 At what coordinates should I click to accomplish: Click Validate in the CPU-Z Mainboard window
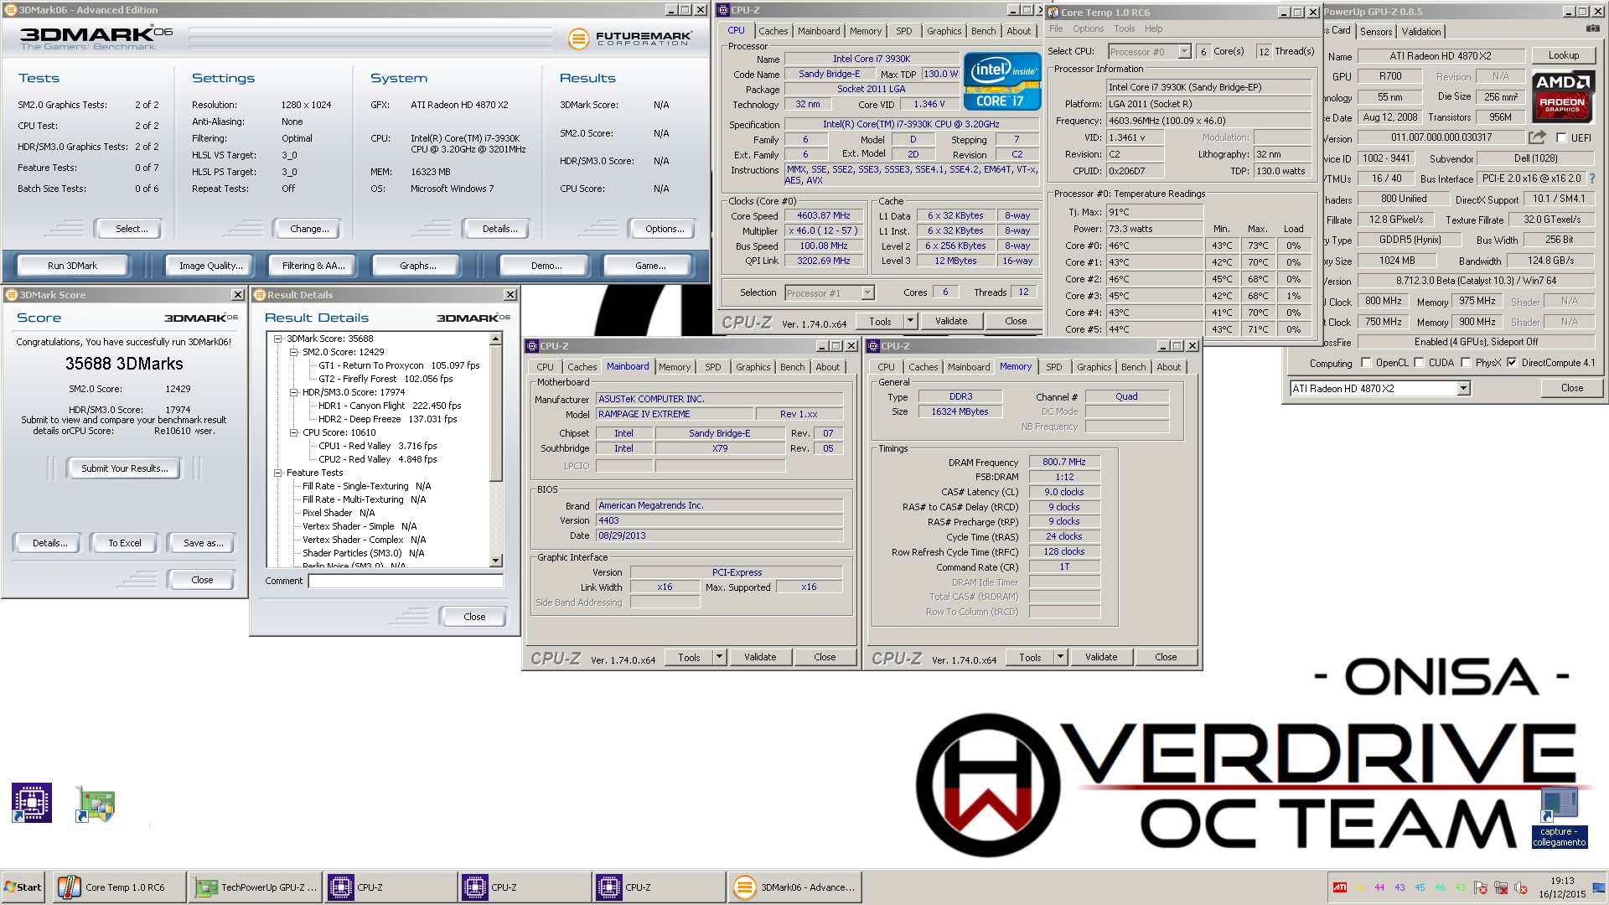(x=760, y=658)
